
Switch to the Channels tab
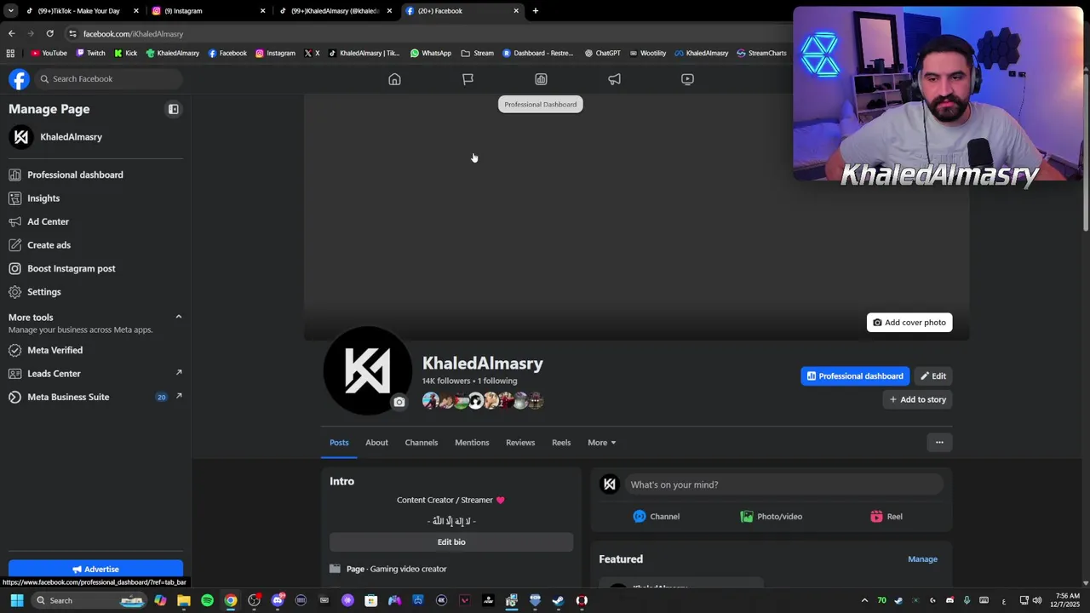422,443
